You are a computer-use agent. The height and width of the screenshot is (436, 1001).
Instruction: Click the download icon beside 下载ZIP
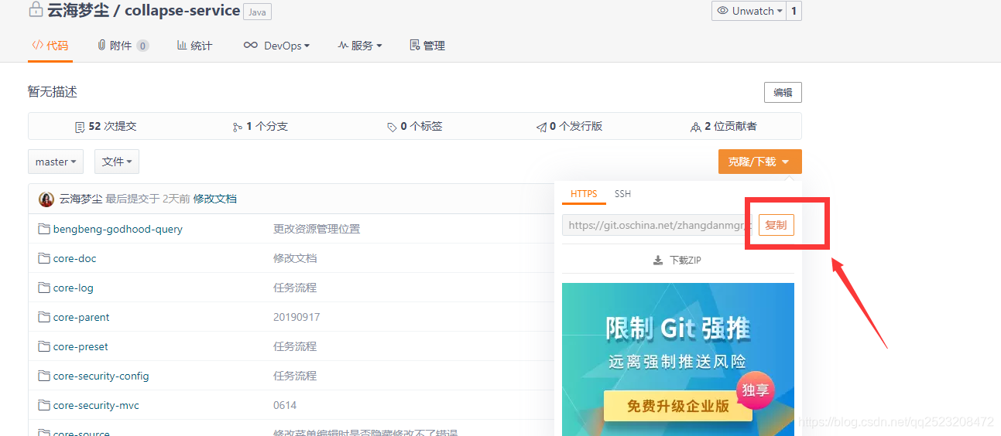click(658, 261)
